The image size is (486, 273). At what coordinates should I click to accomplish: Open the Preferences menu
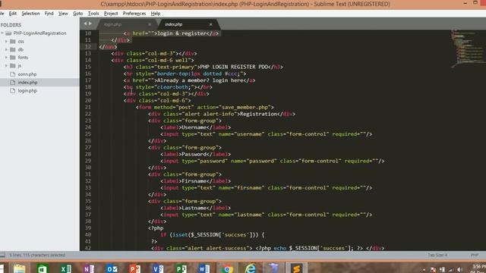point(134,14)
